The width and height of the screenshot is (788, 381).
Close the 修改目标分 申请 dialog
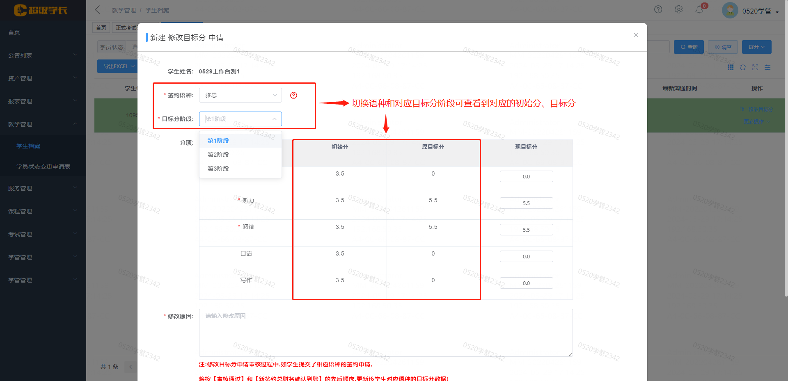636,35
